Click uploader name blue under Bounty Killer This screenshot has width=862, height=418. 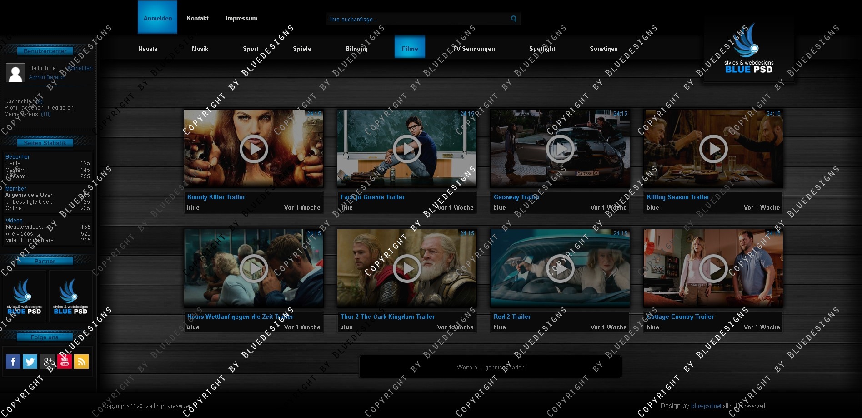[x=193, y=207]
